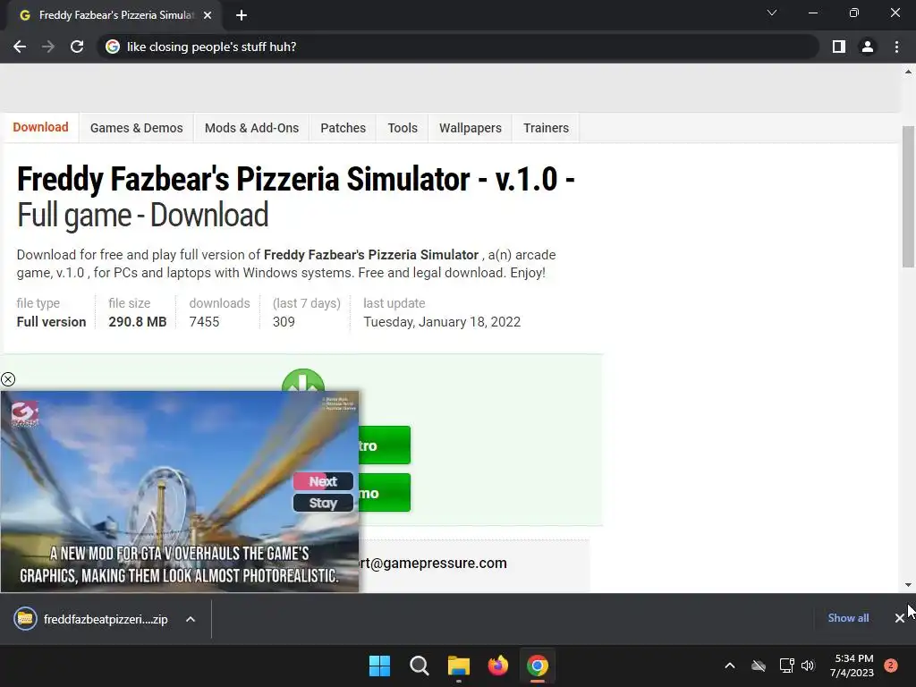Click the Full version file type text
This screenshot has width=916, height=687.
tap(51, 322)
